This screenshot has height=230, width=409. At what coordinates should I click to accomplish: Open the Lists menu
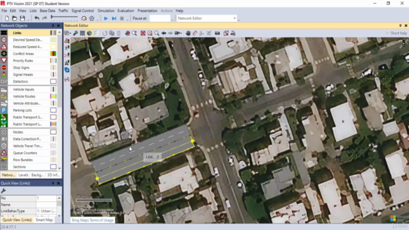[33, 11]
